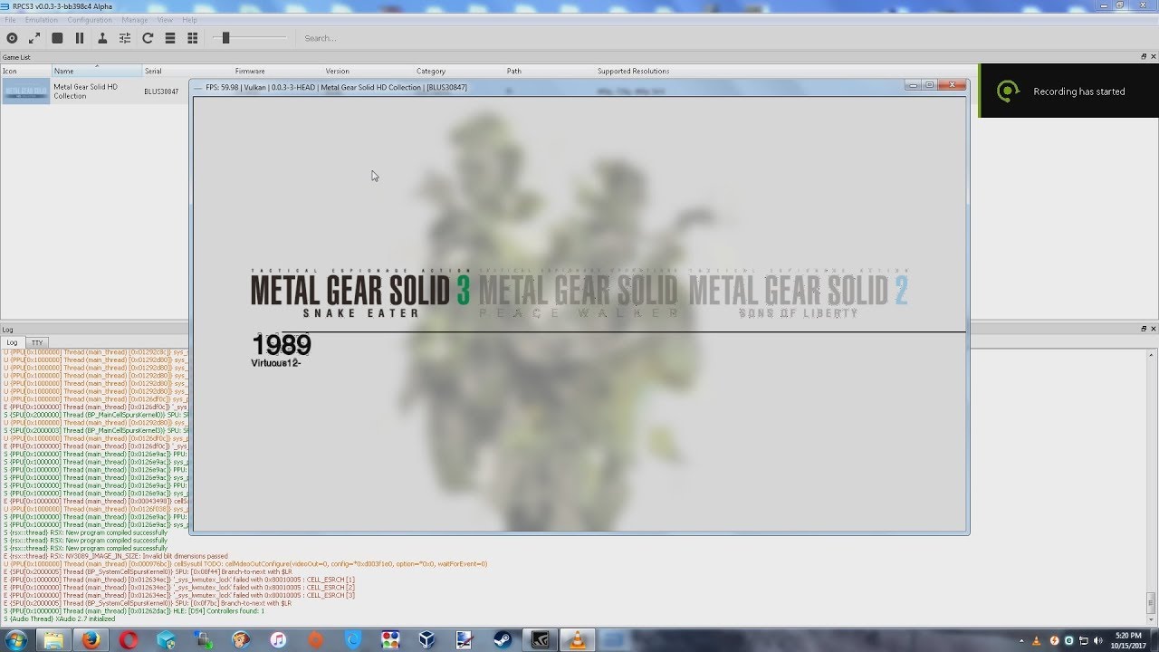Close the Log dock panel
The width and height of the screenshot is (1159, 652).
coord(1153,330)
